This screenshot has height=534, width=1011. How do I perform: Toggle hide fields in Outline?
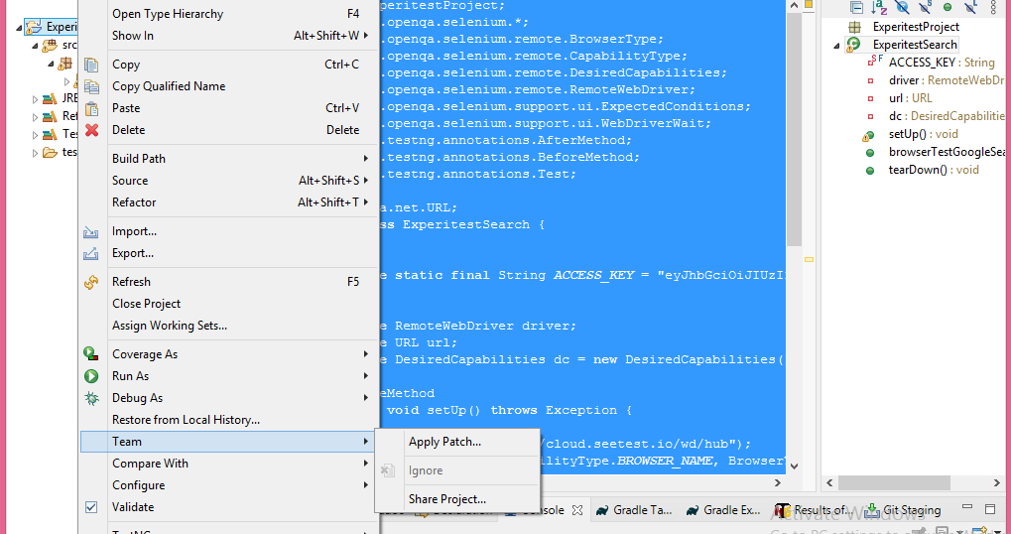point(902,7)
